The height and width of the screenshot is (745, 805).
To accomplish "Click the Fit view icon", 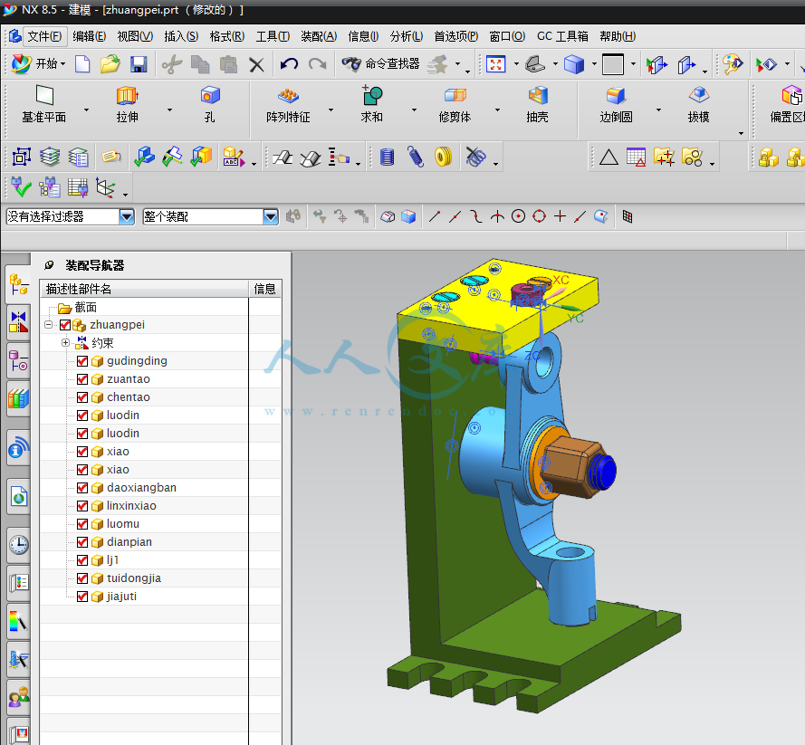I will point(496,64).
